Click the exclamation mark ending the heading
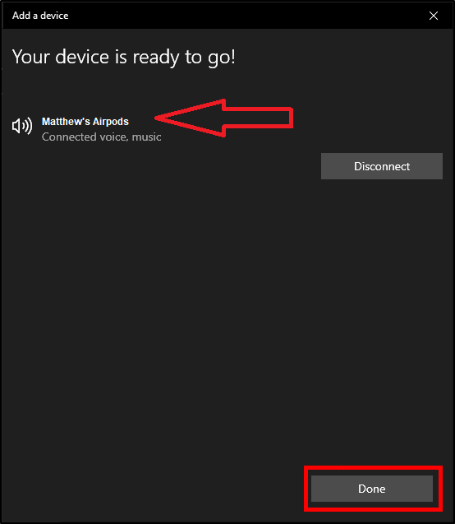Viewport: 455px width, 524px height. 232,56
